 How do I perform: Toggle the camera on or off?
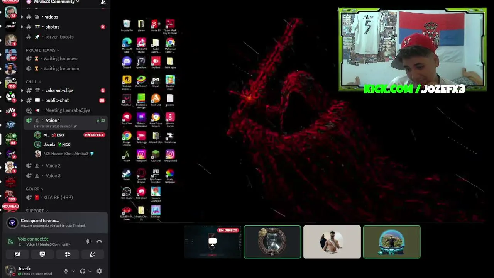click(17, 254)
